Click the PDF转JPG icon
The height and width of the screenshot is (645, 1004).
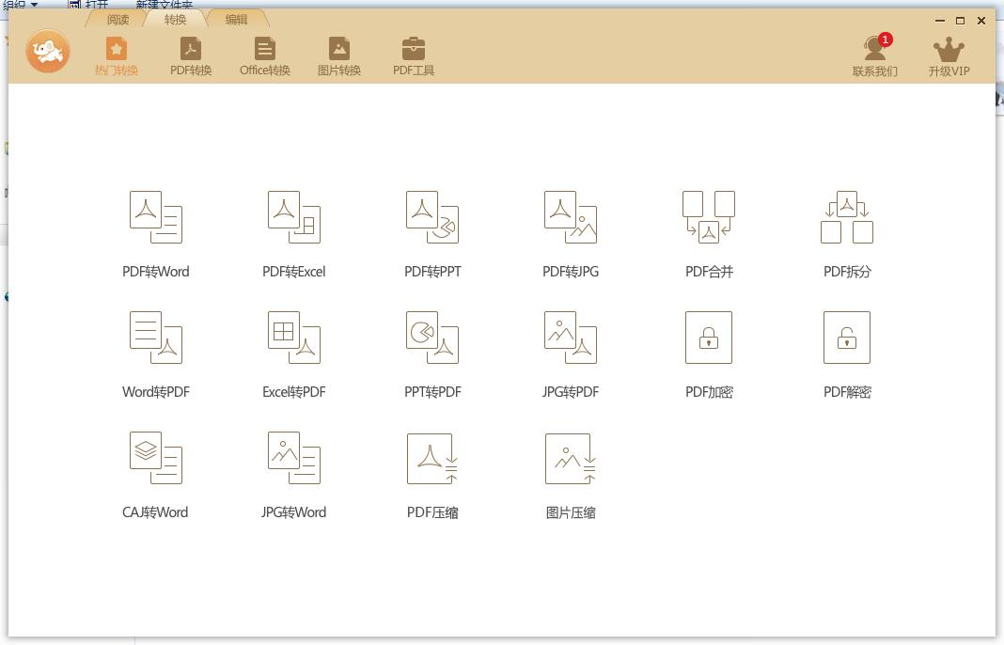[571, 217]
